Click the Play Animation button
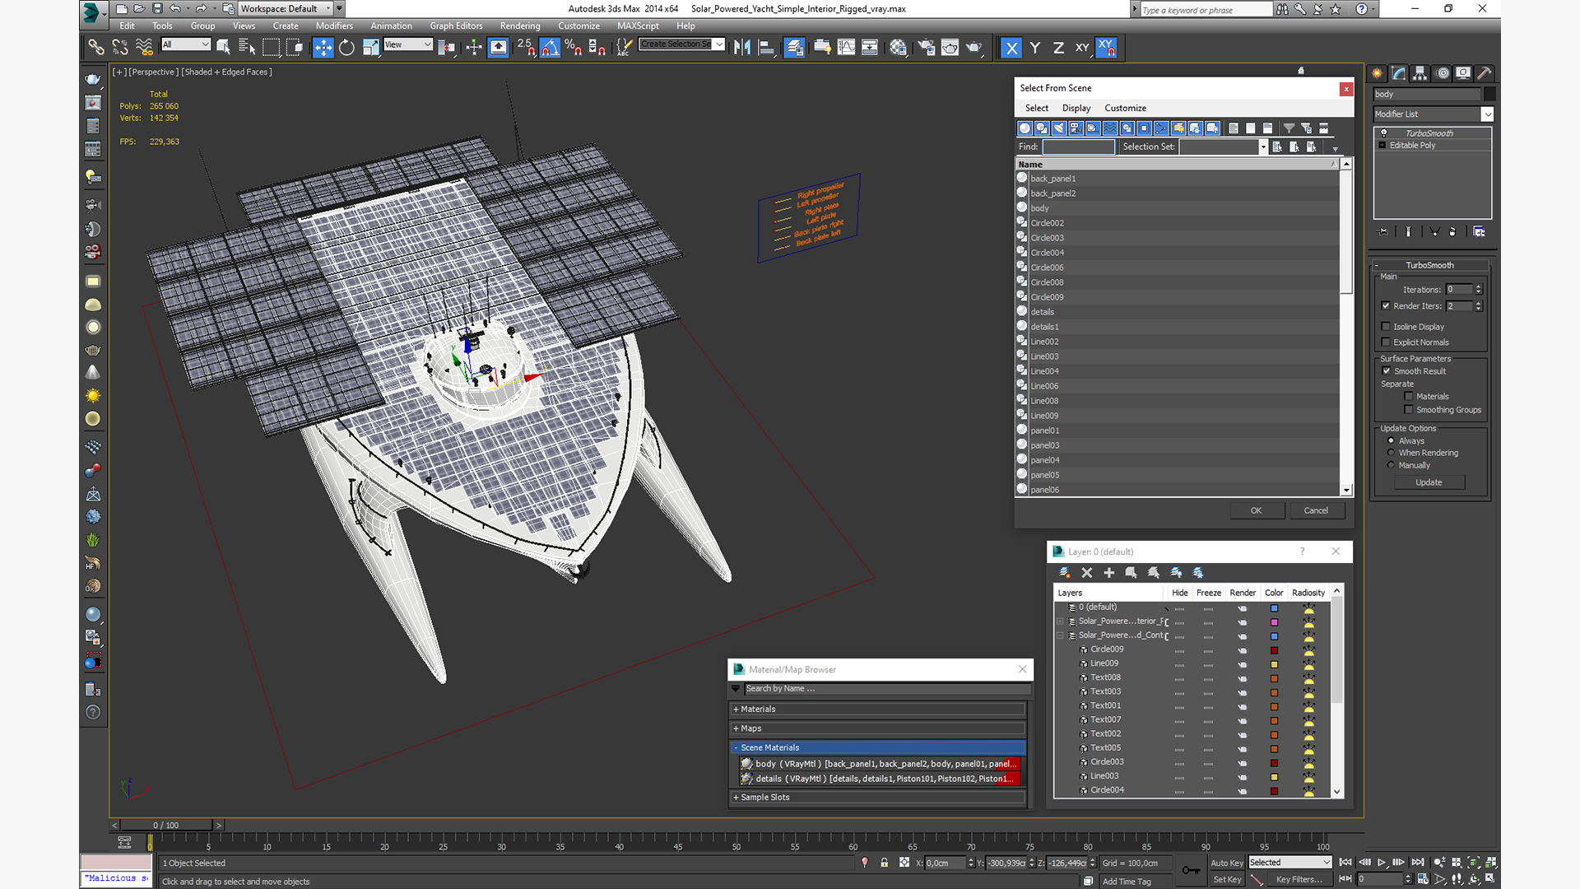 point(1382,862)
